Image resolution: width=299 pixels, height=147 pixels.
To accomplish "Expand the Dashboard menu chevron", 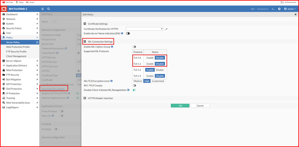I will [37, 14].
